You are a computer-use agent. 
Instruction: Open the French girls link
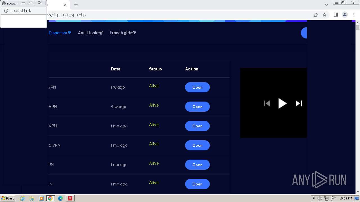tap(123, 33)
